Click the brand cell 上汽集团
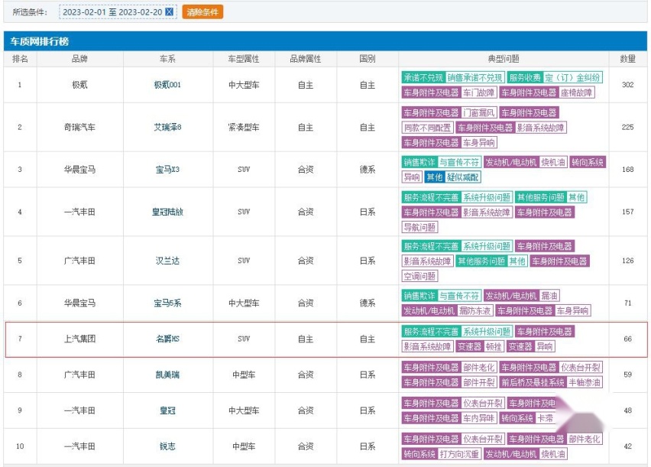 tap(79, 339)
